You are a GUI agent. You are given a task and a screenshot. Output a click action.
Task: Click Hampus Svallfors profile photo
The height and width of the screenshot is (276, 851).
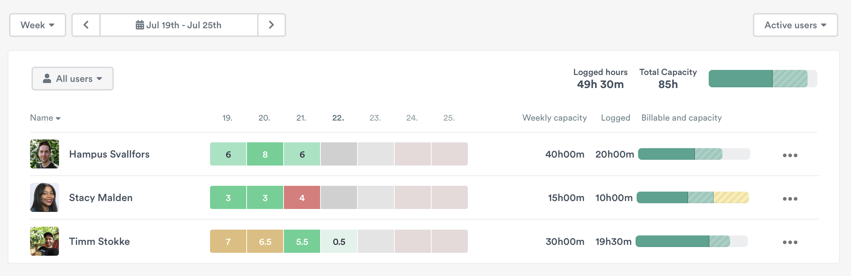pyautogui.click(x=45, y=154)
